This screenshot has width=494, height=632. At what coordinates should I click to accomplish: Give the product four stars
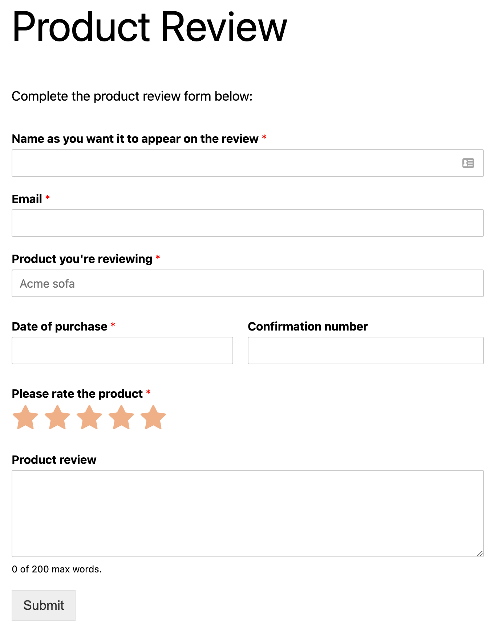(x=121, y=417)
